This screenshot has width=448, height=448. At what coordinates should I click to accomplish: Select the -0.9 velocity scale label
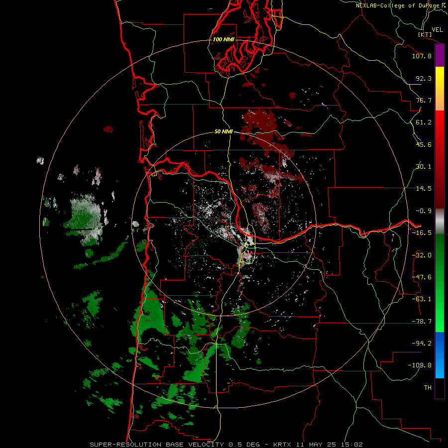tap(424, 211)
